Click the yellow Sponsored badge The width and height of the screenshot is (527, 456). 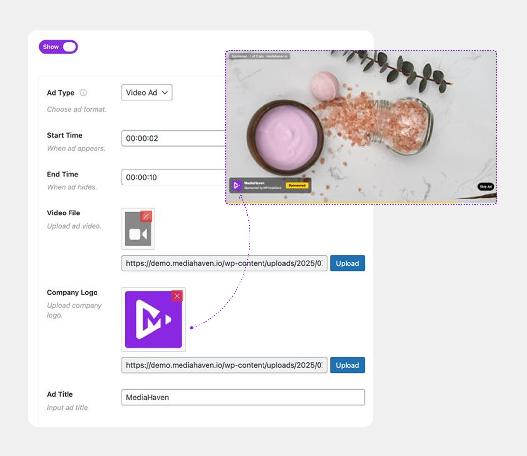click(x=297, y=185)
